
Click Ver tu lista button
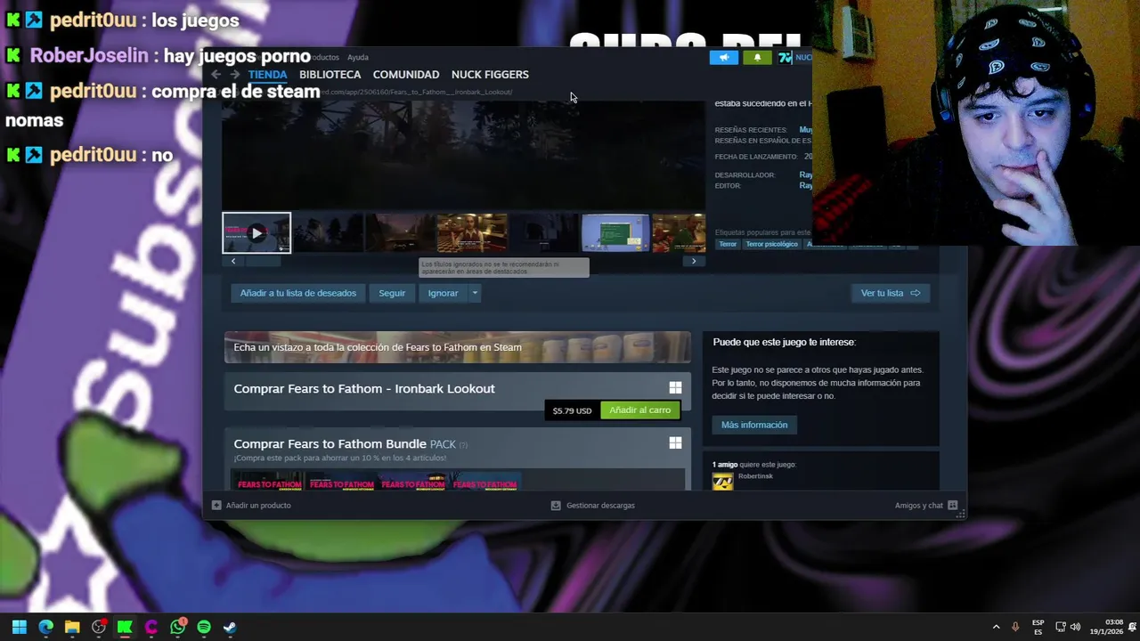click(x=890, y=293)
